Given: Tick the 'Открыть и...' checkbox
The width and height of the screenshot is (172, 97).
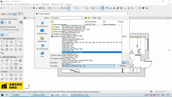Looking at the screenshot, I should [51, 58].
